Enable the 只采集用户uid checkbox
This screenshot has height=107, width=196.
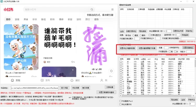pos(120,101)
